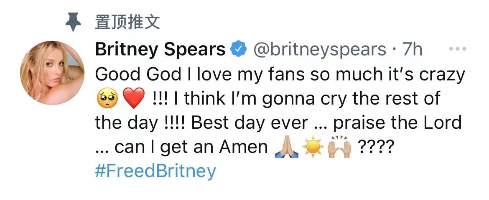Click the red heart emoji

coord(134,99)
